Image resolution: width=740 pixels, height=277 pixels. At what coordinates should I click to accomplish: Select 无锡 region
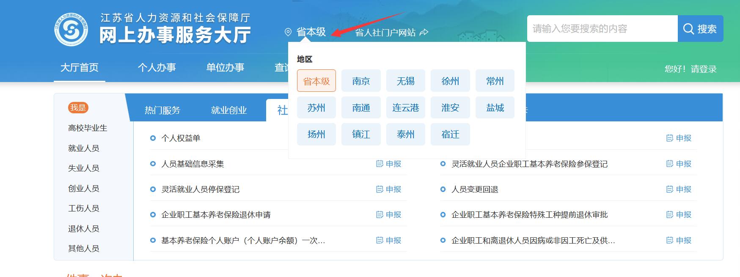pos(406,81)
